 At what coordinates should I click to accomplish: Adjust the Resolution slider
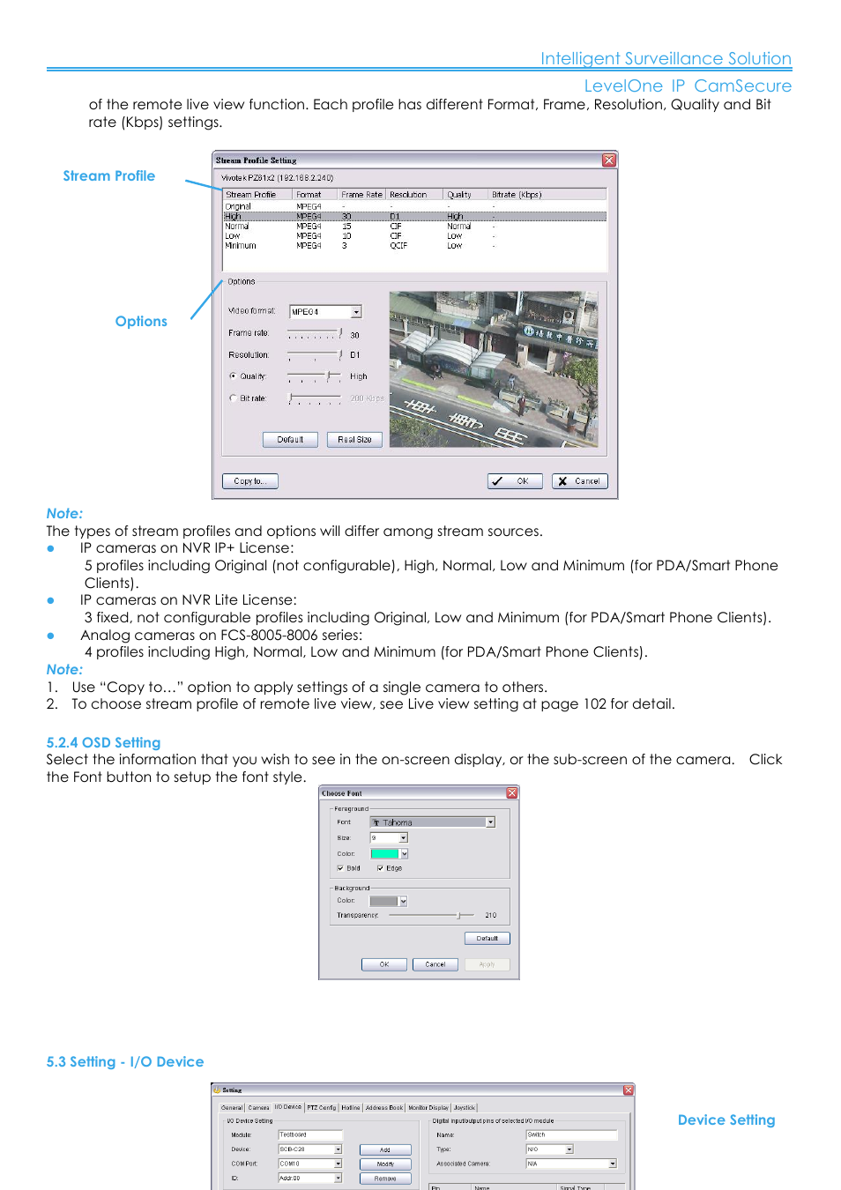(316, 355)
